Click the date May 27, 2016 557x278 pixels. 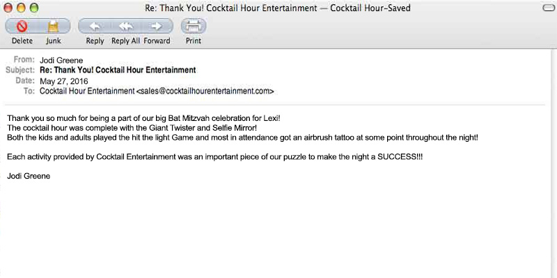(63, 81)
